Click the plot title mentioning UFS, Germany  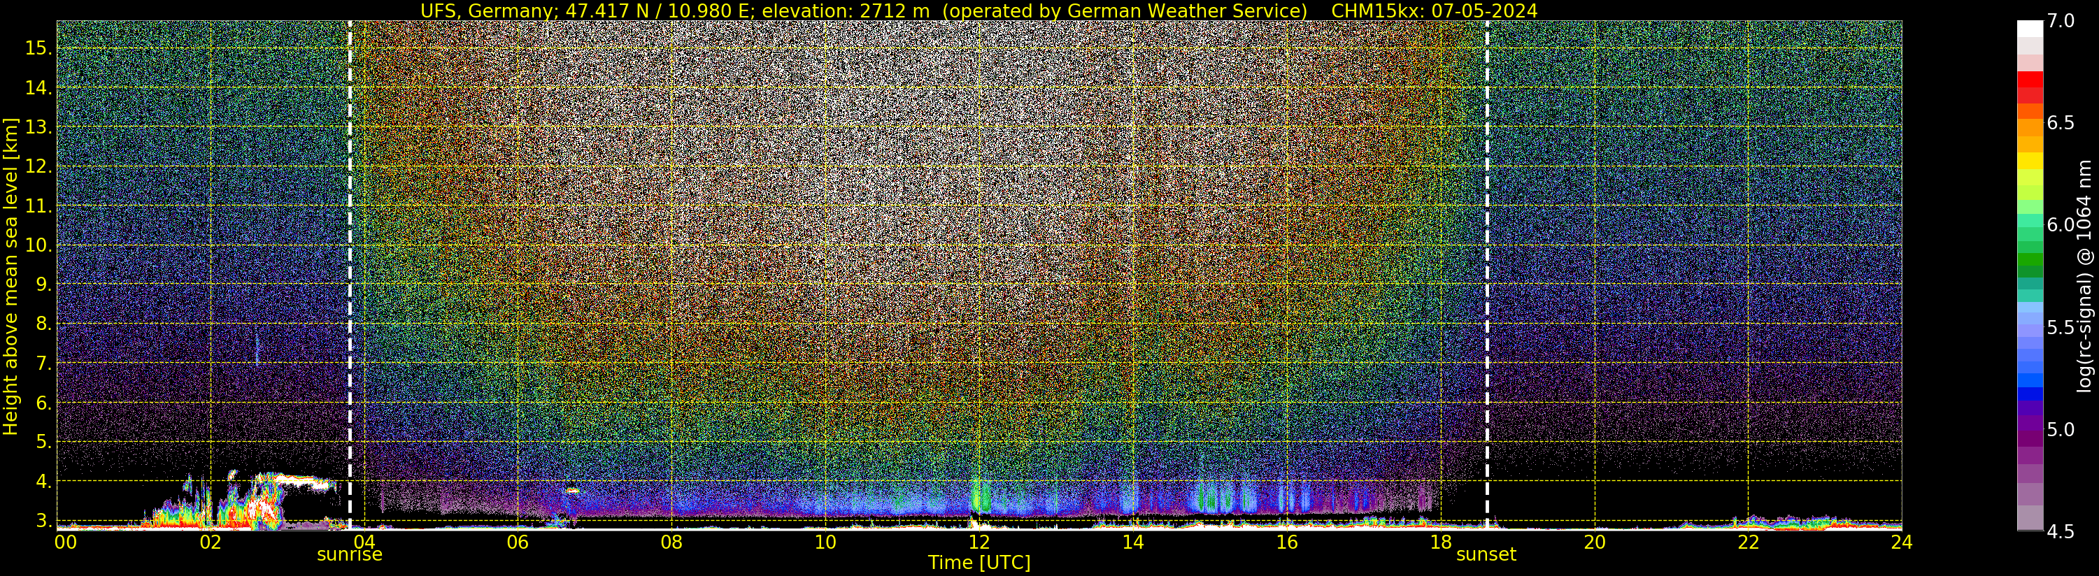click(x=979, y=10)
